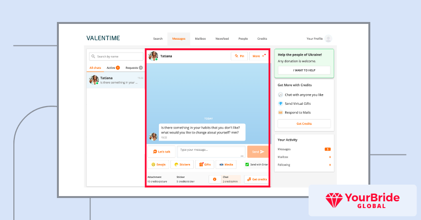Select the Requests chats filter
This screenshot has height=220, width=421.
[134, 68]
